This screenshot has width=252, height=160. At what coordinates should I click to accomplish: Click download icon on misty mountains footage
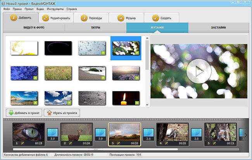137,78
